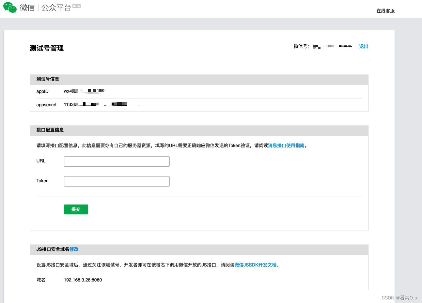Open 在线客服 online support
Screen dimensions: 422x303
[385, 11]
